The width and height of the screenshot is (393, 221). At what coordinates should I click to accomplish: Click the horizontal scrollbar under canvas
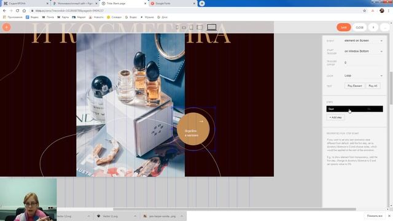coord(235,209)
